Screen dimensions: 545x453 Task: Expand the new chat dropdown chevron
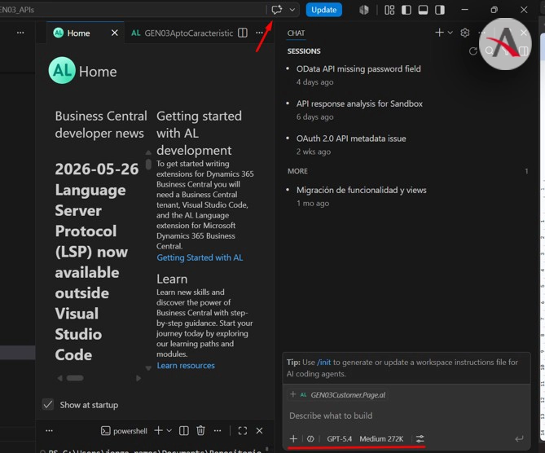click(451, 33)
